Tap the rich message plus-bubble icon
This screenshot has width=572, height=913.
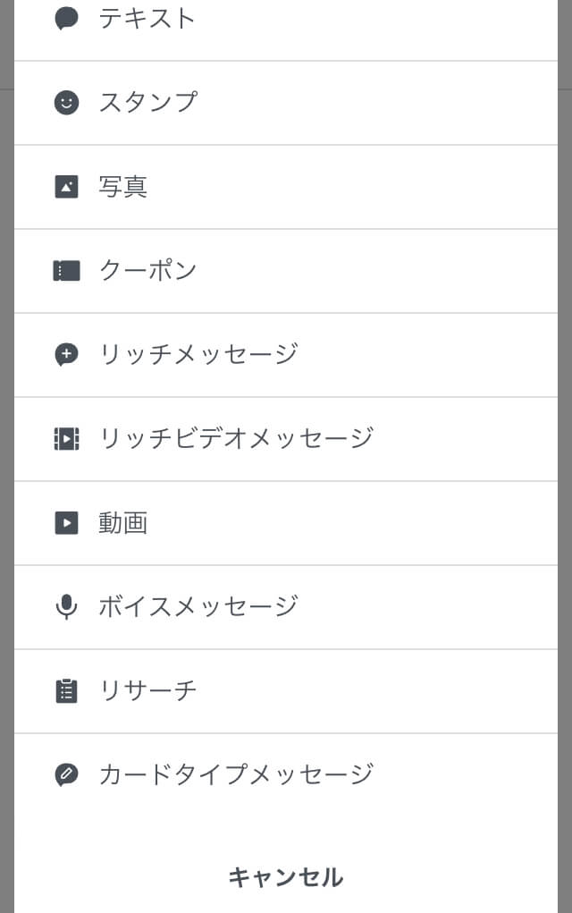pyautogui.click(x=66, y=354)
